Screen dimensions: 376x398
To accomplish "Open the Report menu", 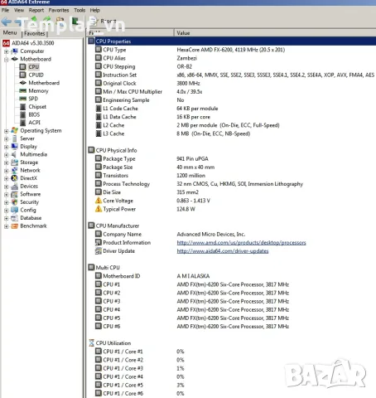I will (x=36, y=10).
